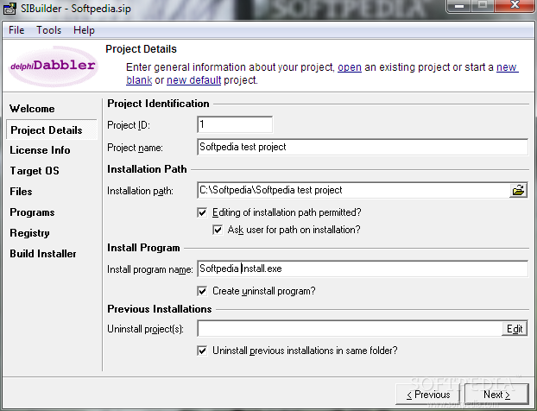
Task: Click the 'new default' project link
Action: pyautogui.click(x=194, y=80)
